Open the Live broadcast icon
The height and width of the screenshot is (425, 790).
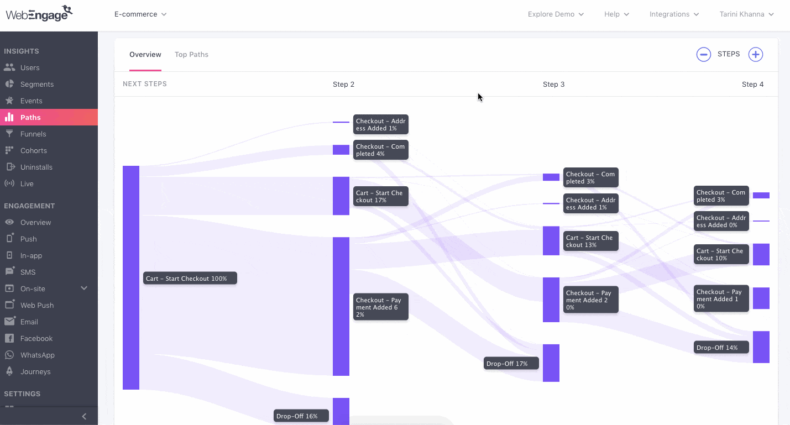(9, 183)
